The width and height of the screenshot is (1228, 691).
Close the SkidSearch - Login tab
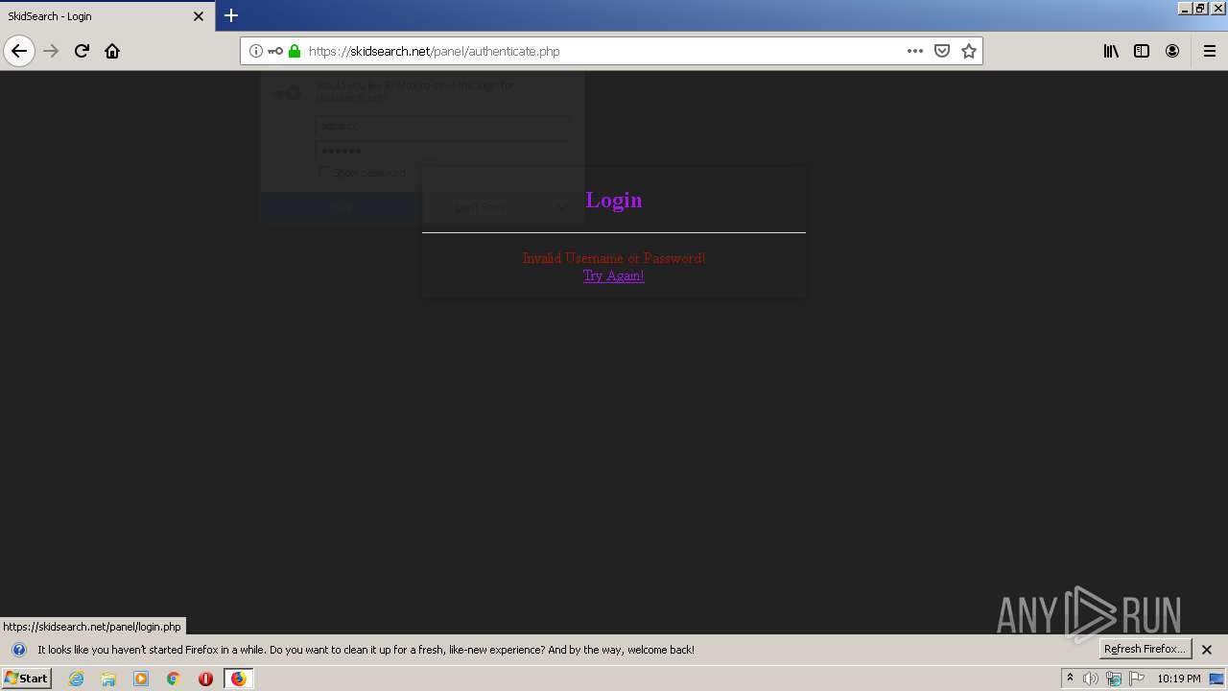199,16
